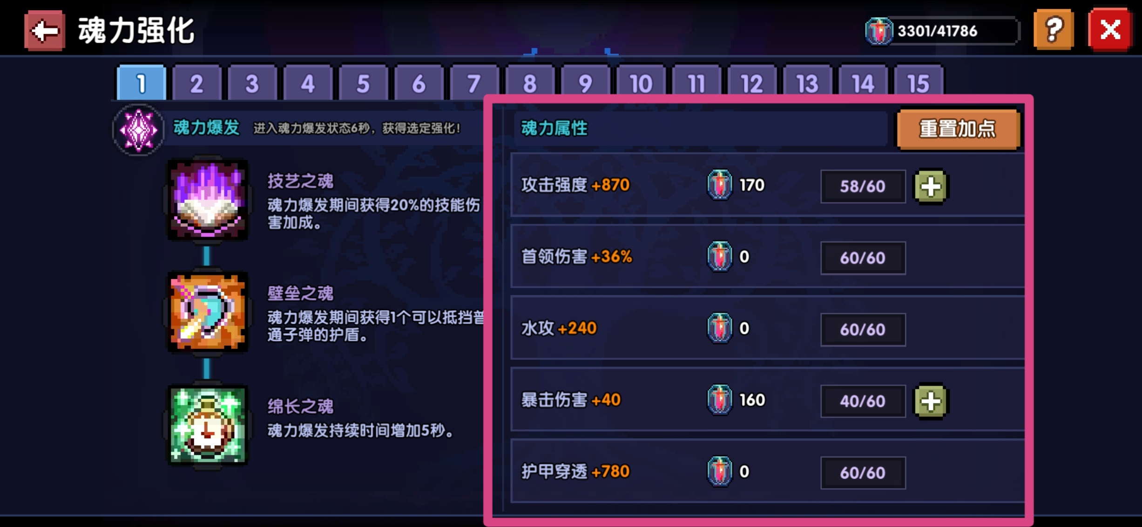Click the 首领伤害 60/60 counter
1142x527 pixels.
(x=863, y=258)
